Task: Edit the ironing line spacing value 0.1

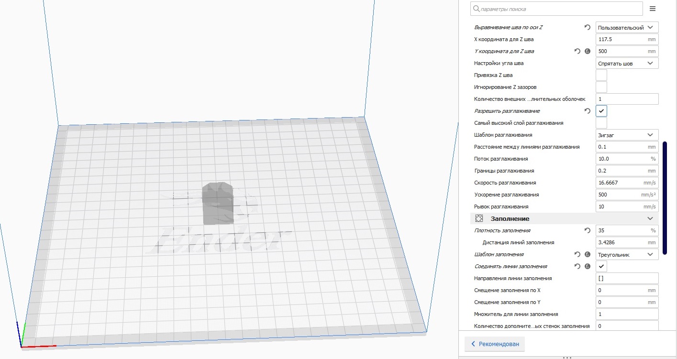Action: coord(627,147)
